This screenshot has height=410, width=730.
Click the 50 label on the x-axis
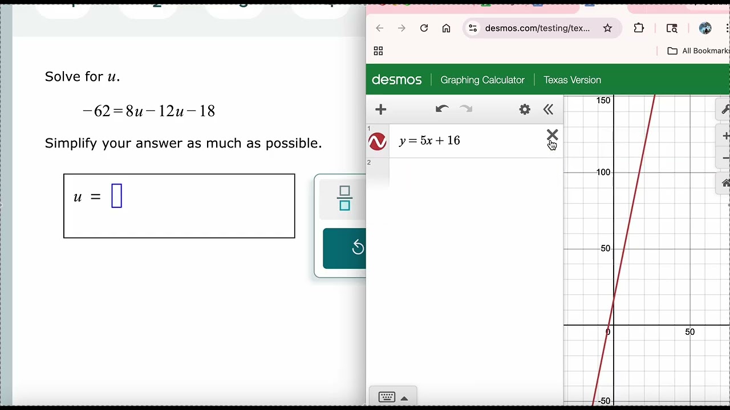pos(690,332)
